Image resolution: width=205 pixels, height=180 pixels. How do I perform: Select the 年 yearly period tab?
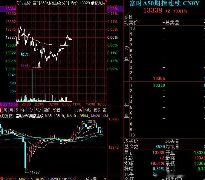click(23, 110)
